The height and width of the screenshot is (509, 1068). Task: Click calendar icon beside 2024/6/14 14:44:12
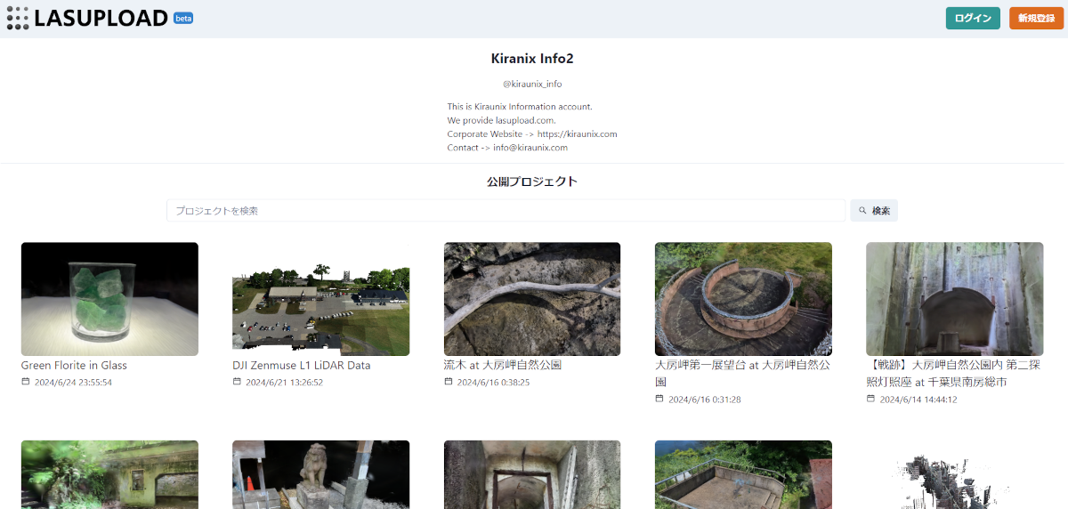coord(870,399)
